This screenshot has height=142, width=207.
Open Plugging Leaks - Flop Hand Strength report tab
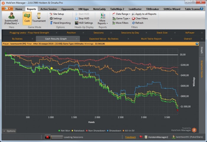(x=29, y=33)
